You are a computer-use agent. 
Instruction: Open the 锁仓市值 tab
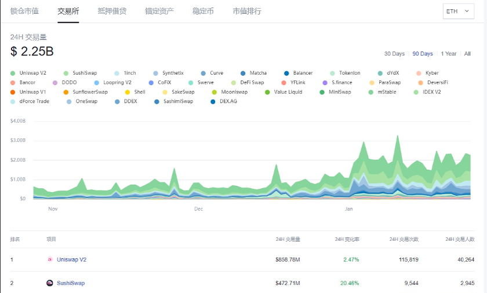pyautogui.click(x=24, y=11)
